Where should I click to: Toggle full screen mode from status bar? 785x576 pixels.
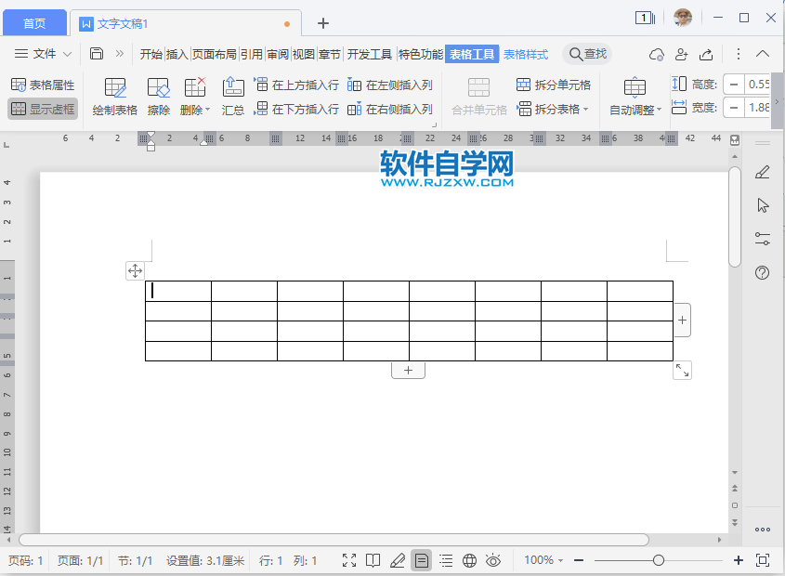(349, 560)
